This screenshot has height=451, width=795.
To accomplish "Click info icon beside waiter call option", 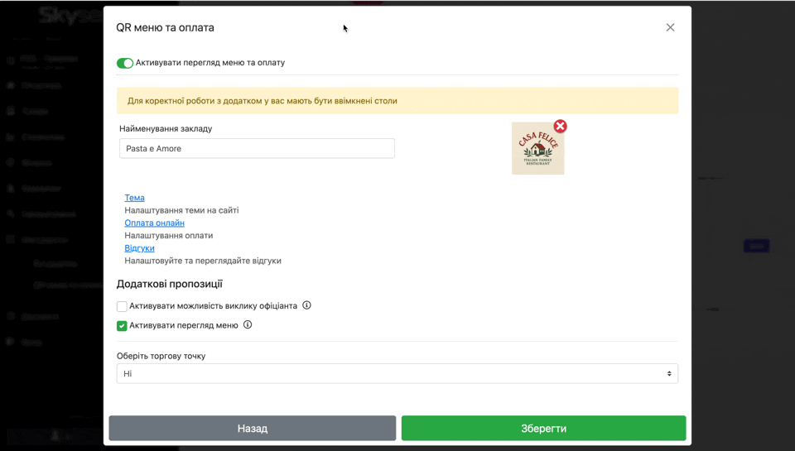I will 306,305.
